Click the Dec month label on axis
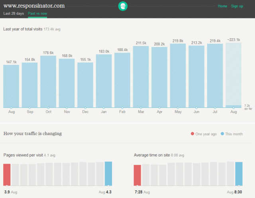 pos(85,112)
